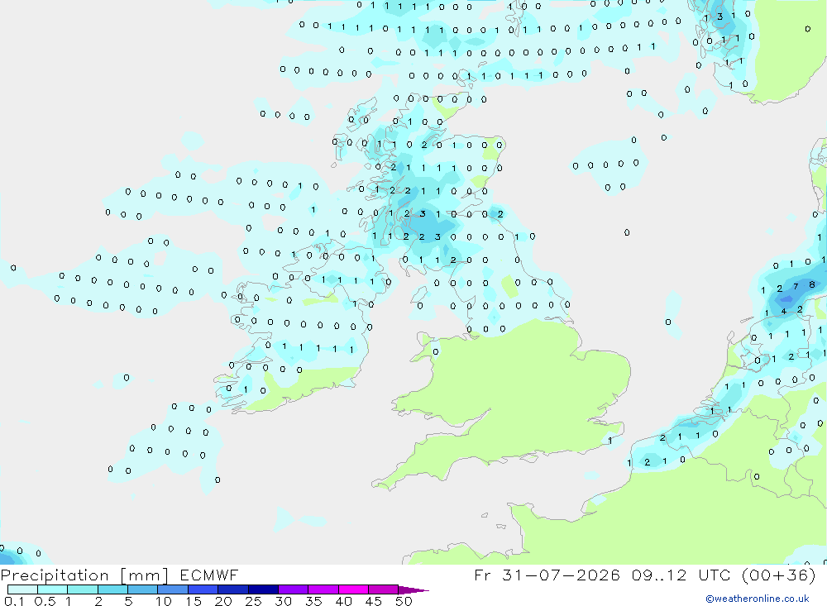Click the lightest 0.1–0.5 mm legend swatch
Screen dimensions: 827x606
pyautogui.click(x=22, y=589)
